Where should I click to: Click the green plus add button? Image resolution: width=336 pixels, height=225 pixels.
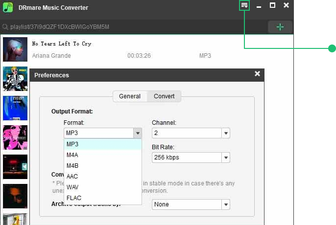(280, 27)
